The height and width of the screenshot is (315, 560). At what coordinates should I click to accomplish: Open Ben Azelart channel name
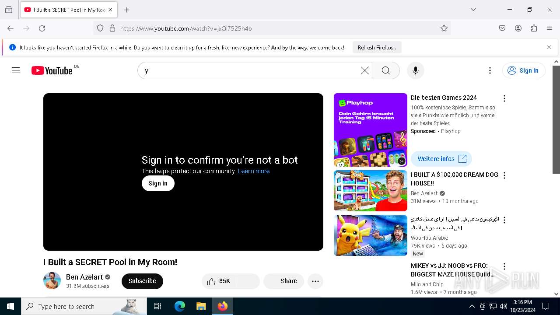84,277
